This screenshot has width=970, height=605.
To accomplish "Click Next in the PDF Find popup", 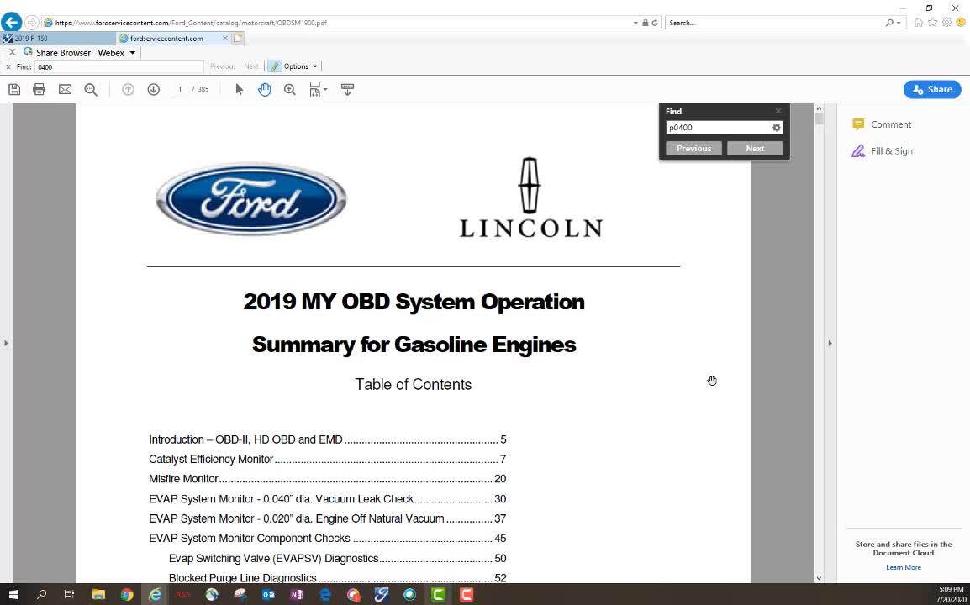I will [755, 149].
